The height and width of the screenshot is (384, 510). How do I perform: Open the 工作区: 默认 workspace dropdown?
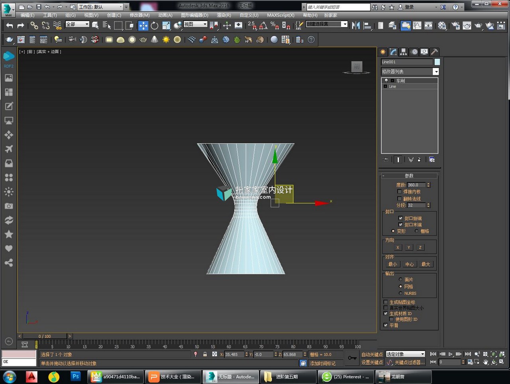tap(101, 7)
